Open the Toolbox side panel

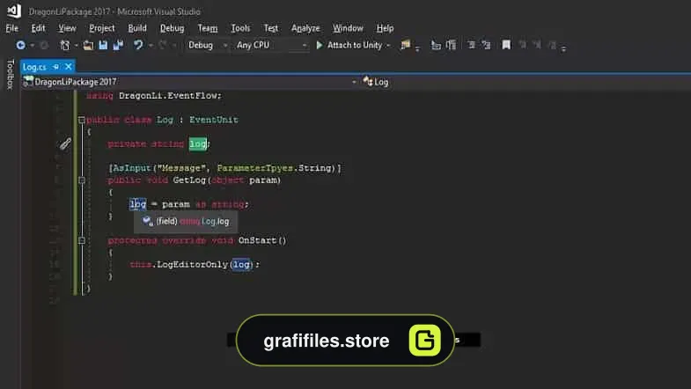[x=11, y=75]
